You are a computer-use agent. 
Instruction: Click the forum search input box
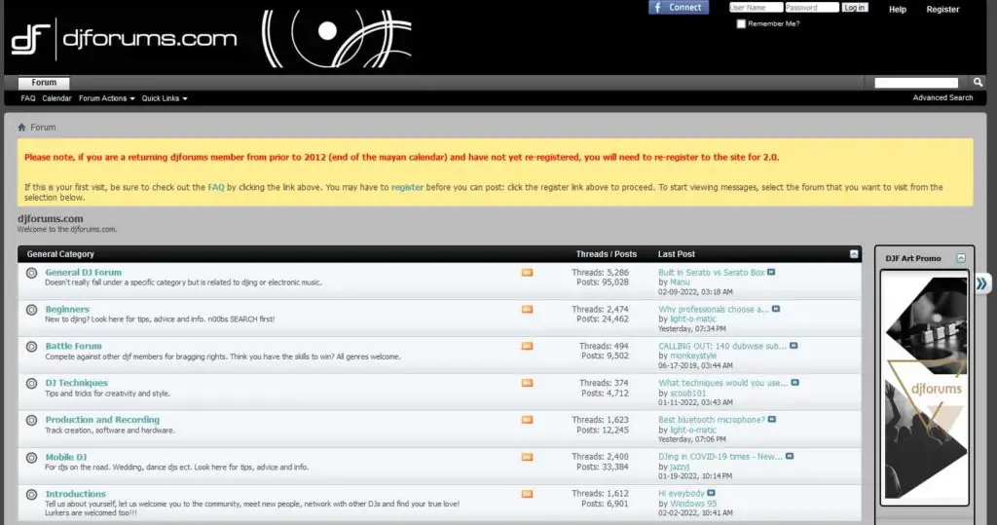[916, 83]
